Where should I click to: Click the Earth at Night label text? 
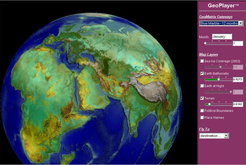pos(214,86)
